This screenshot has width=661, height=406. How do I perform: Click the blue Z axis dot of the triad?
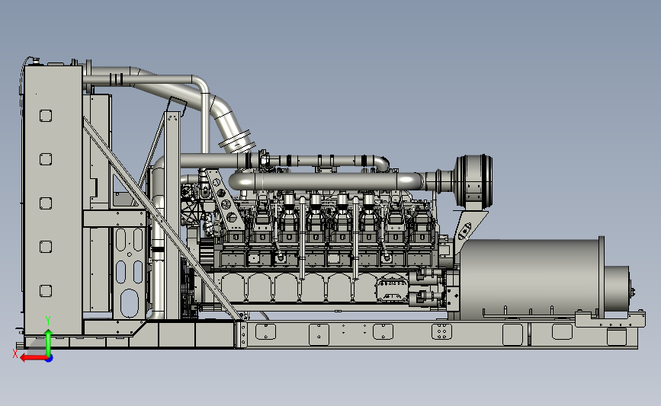pos(50,359)
